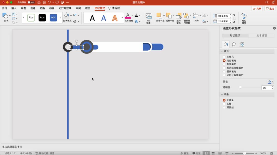
Task: Open the Shapes gallery icon
Action: click(x=5, y=16)
